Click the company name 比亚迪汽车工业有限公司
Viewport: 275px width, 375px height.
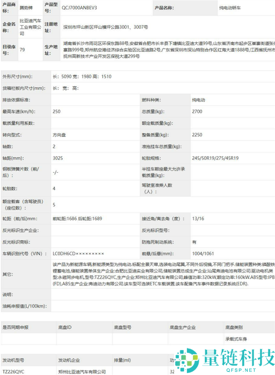pos(30,27)
